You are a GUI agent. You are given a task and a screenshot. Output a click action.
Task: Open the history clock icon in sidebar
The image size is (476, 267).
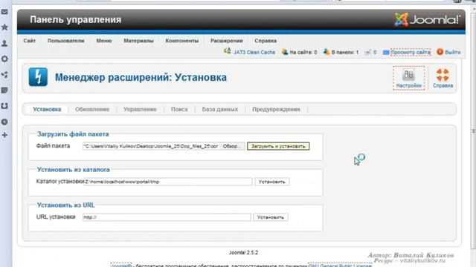[x=4, y=122]
